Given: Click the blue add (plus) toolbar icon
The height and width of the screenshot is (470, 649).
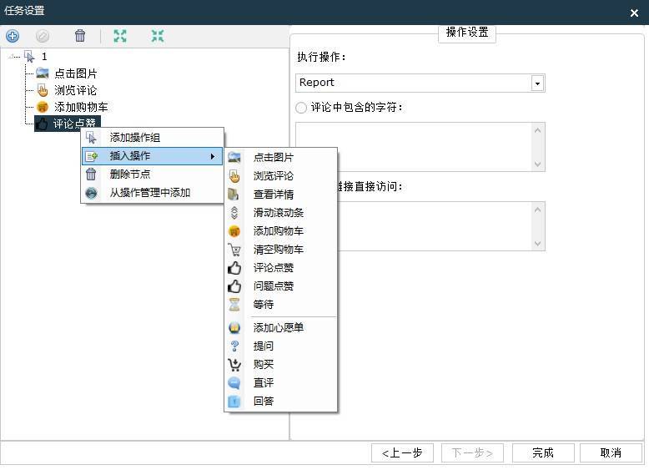Looking at the screenshot, I should tap(13, 36).
